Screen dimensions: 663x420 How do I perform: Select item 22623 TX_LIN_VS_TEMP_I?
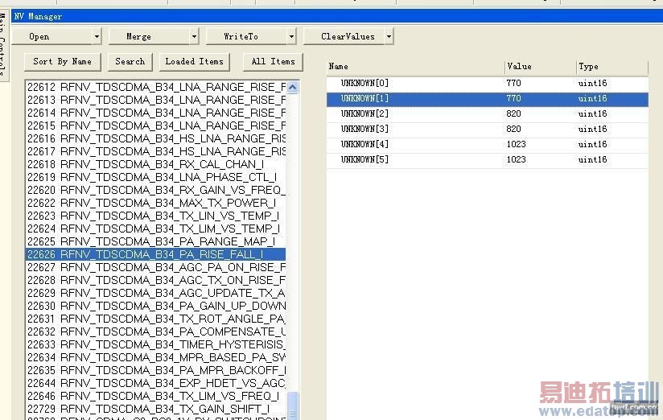(156, 216)
